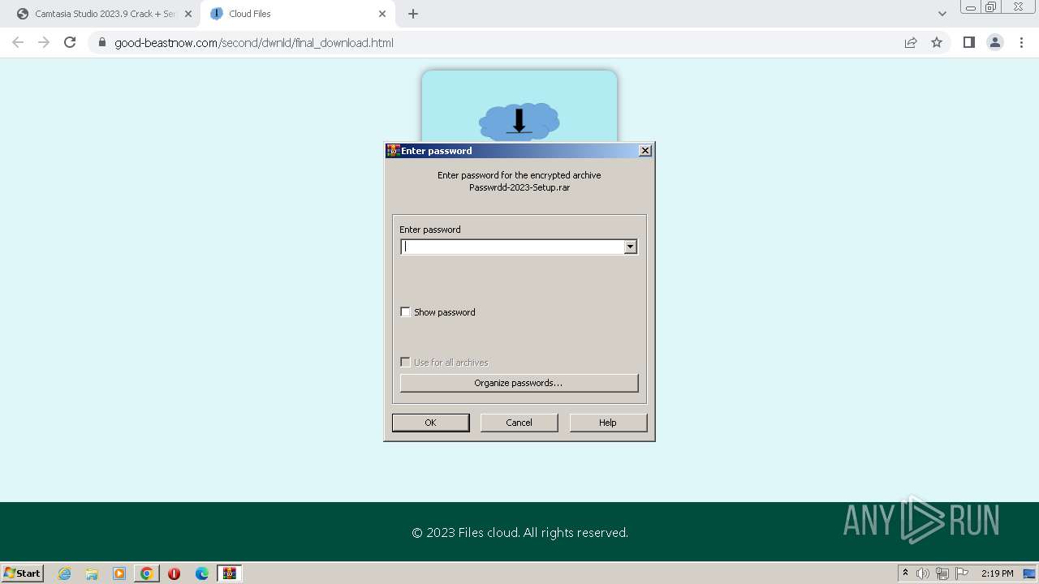
Task: Click the WinRAR icon in dialog title
Action: point(393,151)
